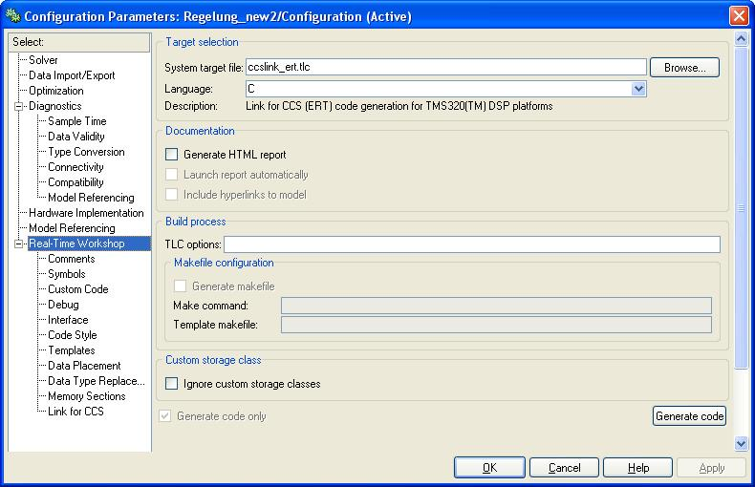
Task: Go to Code Style settings
Action: coord(73,335)
